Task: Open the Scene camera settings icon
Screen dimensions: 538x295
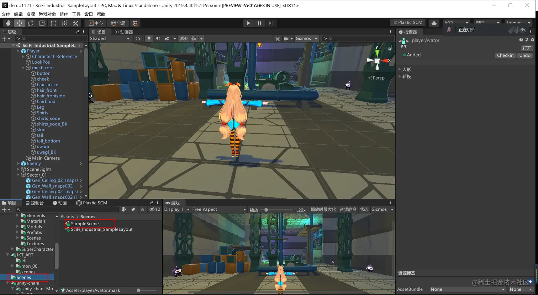Action: 288,38
